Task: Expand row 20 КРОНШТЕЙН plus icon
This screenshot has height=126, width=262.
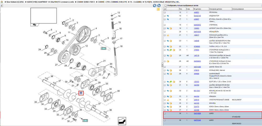Action: click(165, 32)
